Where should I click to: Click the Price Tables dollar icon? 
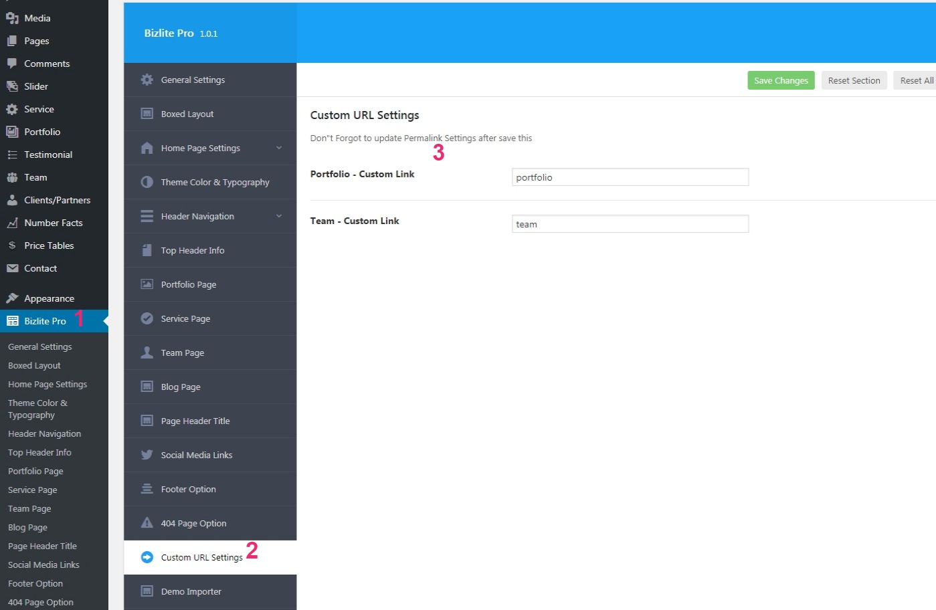coord(12,245)
